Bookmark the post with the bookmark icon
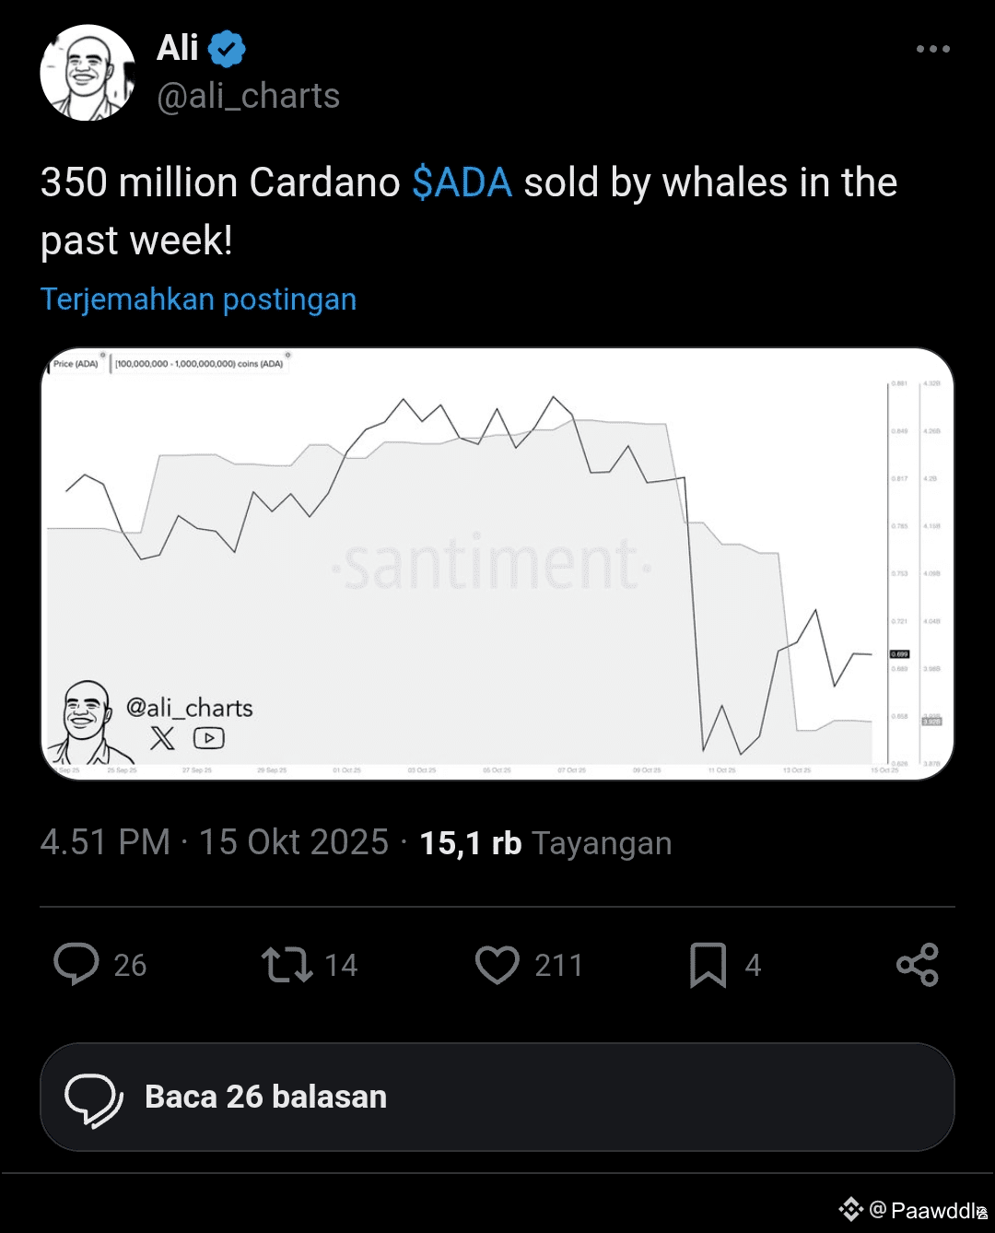This screenshot has height=1233, width=995. pos(708,965)
